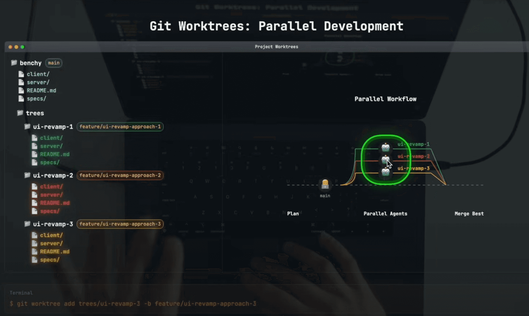The height and width of the screenshot is (316, 529).
Task: Click the ui-revamp-2 folder icon in the tree
Action: pyautogui.click(x=27, y=175)
